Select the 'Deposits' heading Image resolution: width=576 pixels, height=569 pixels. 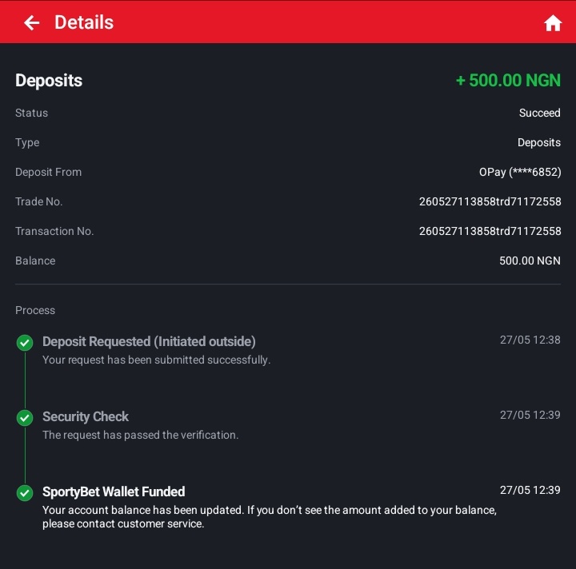click(x=49, y=81)
